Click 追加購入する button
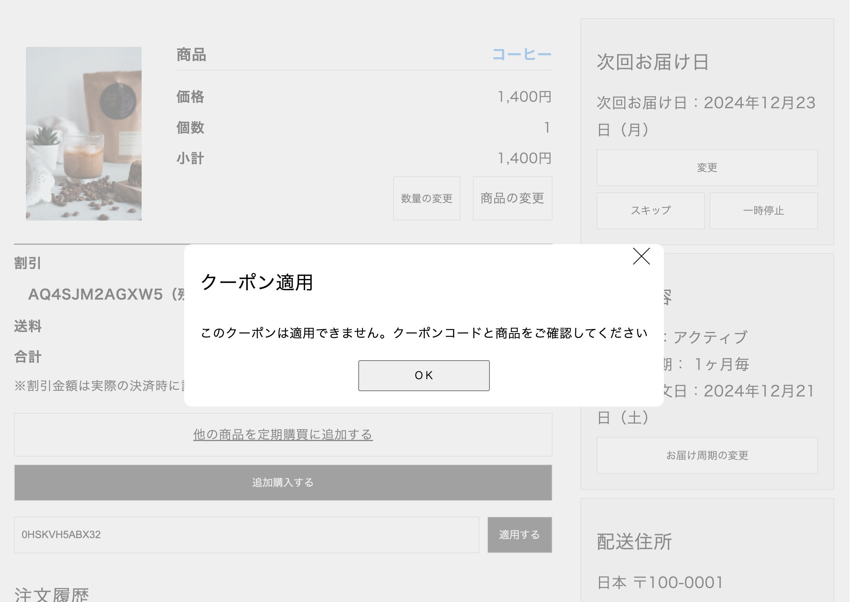This screenshot has height=602, width=852. tap(283, 482)
